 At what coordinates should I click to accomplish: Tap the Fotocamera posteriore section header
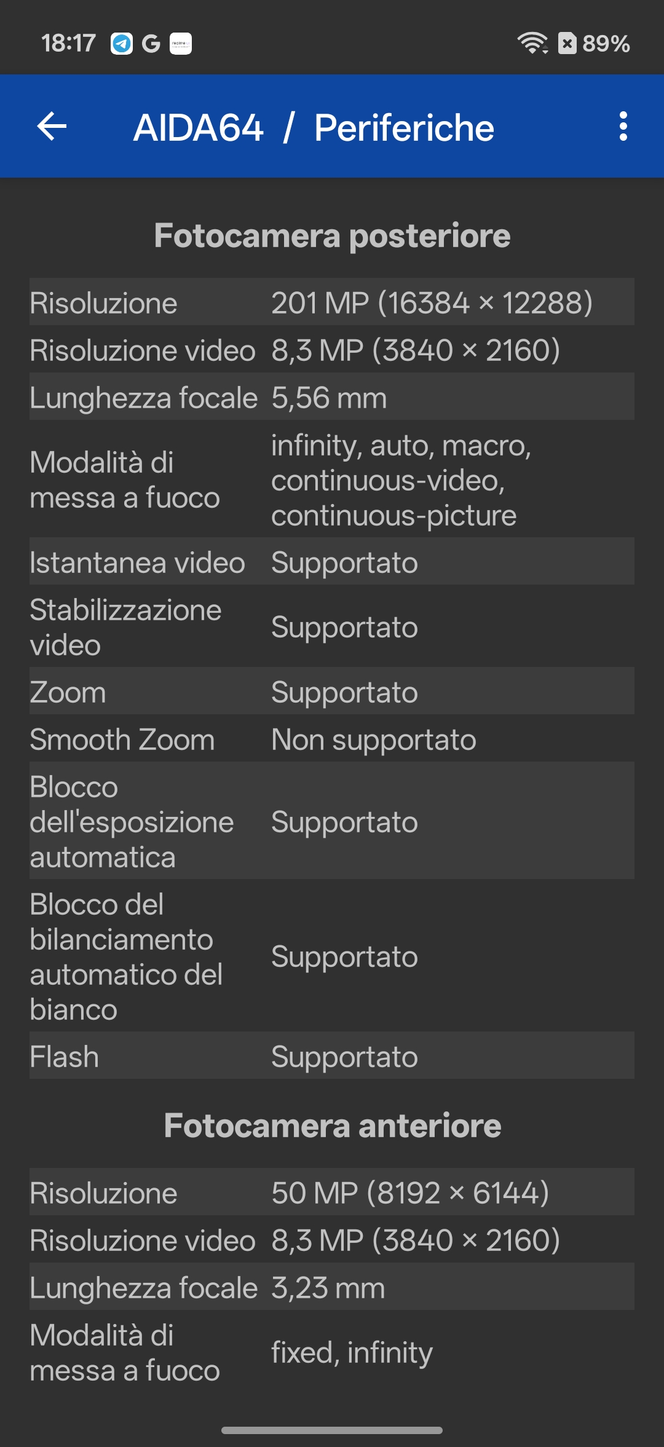coord(332,235)
